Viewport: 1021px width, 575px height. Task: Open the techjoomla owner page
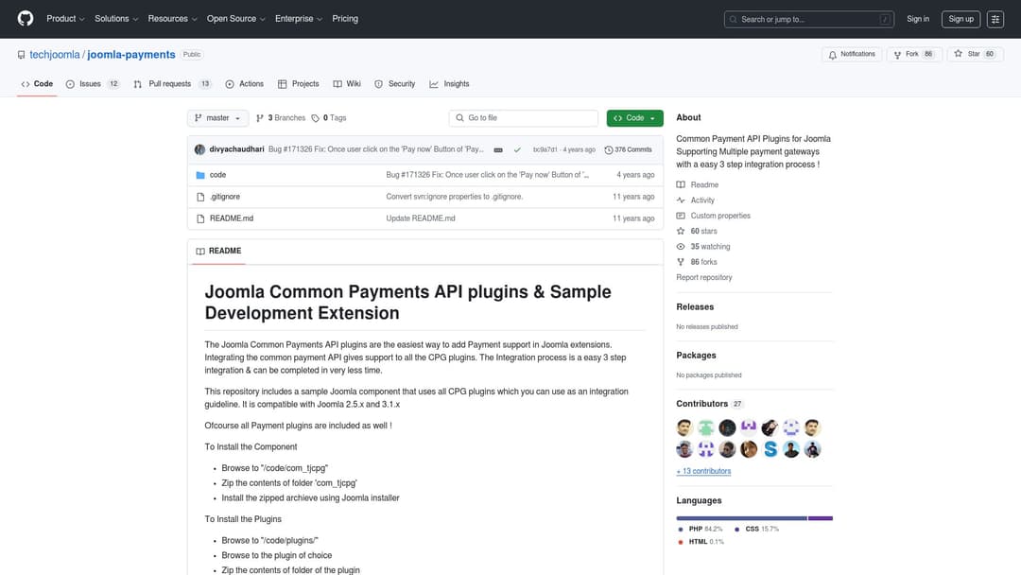tap(55, 55)
